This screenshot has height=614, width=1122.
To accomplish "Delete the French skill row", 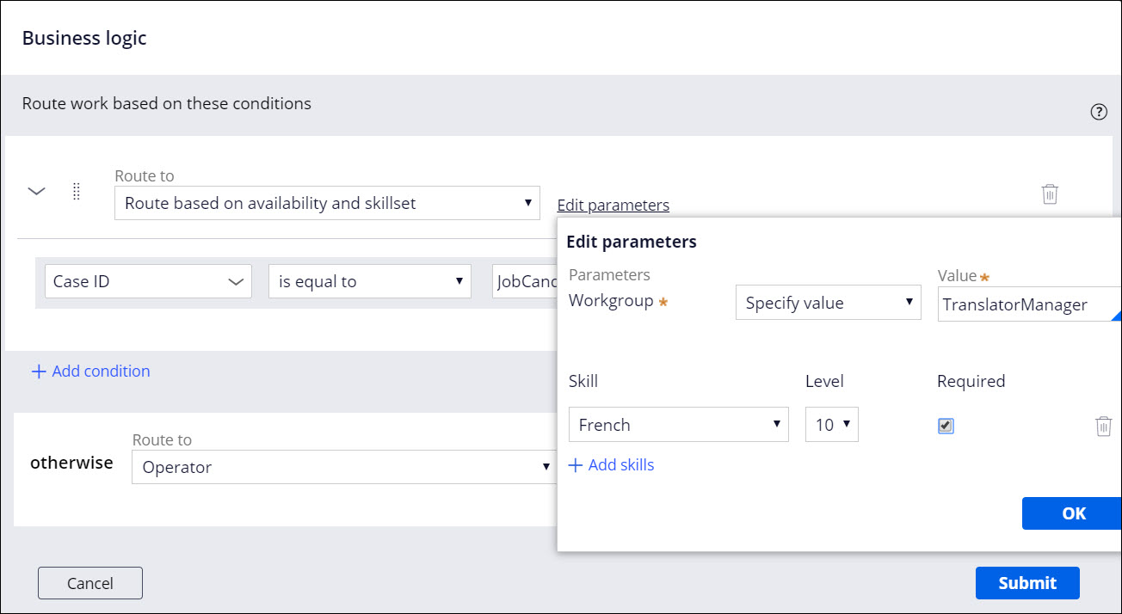I will coord(1103,426).
